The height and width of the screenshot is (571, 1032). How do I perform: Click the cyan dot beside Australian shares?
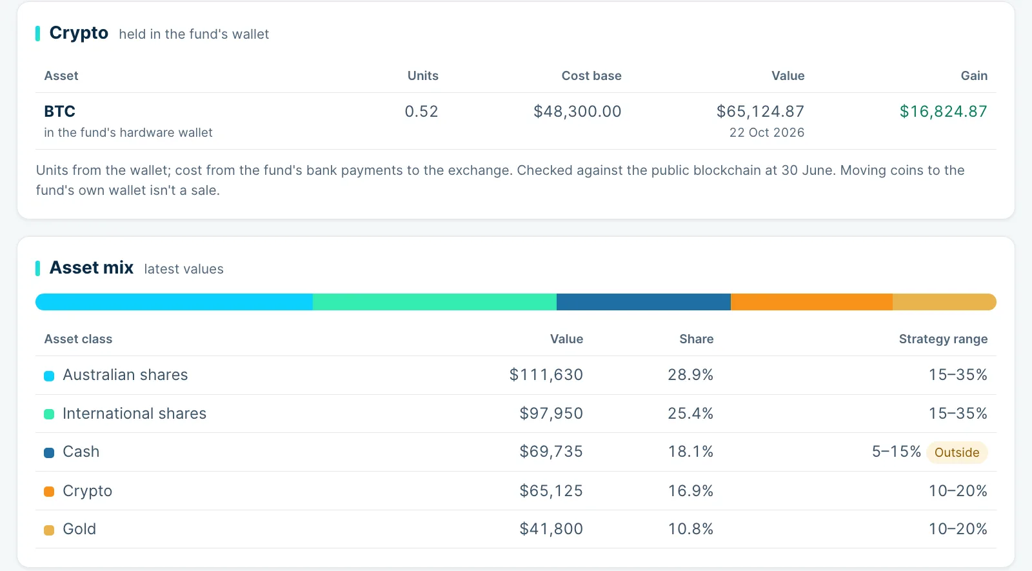(x=49, y=376)
